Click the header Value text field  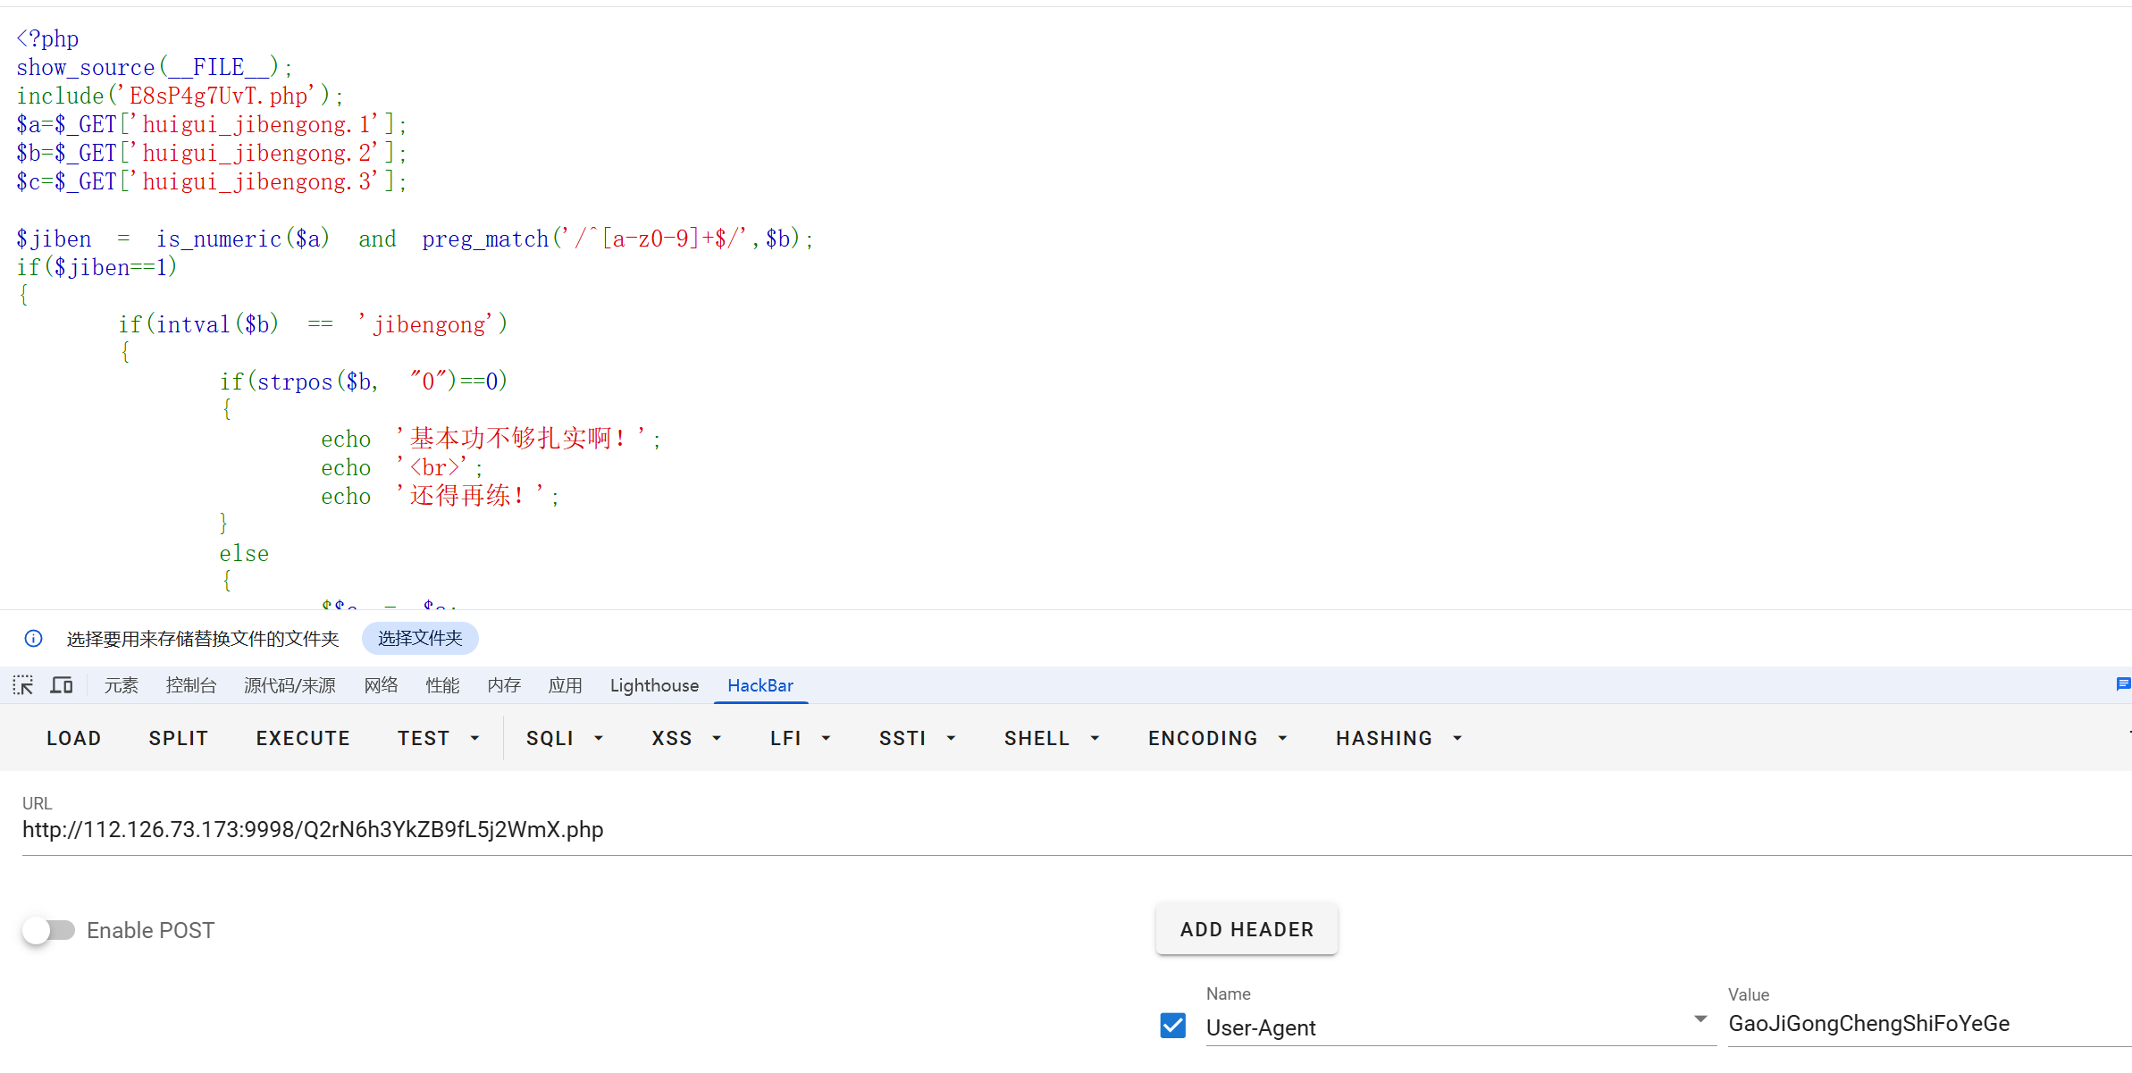[1921, 1024]
